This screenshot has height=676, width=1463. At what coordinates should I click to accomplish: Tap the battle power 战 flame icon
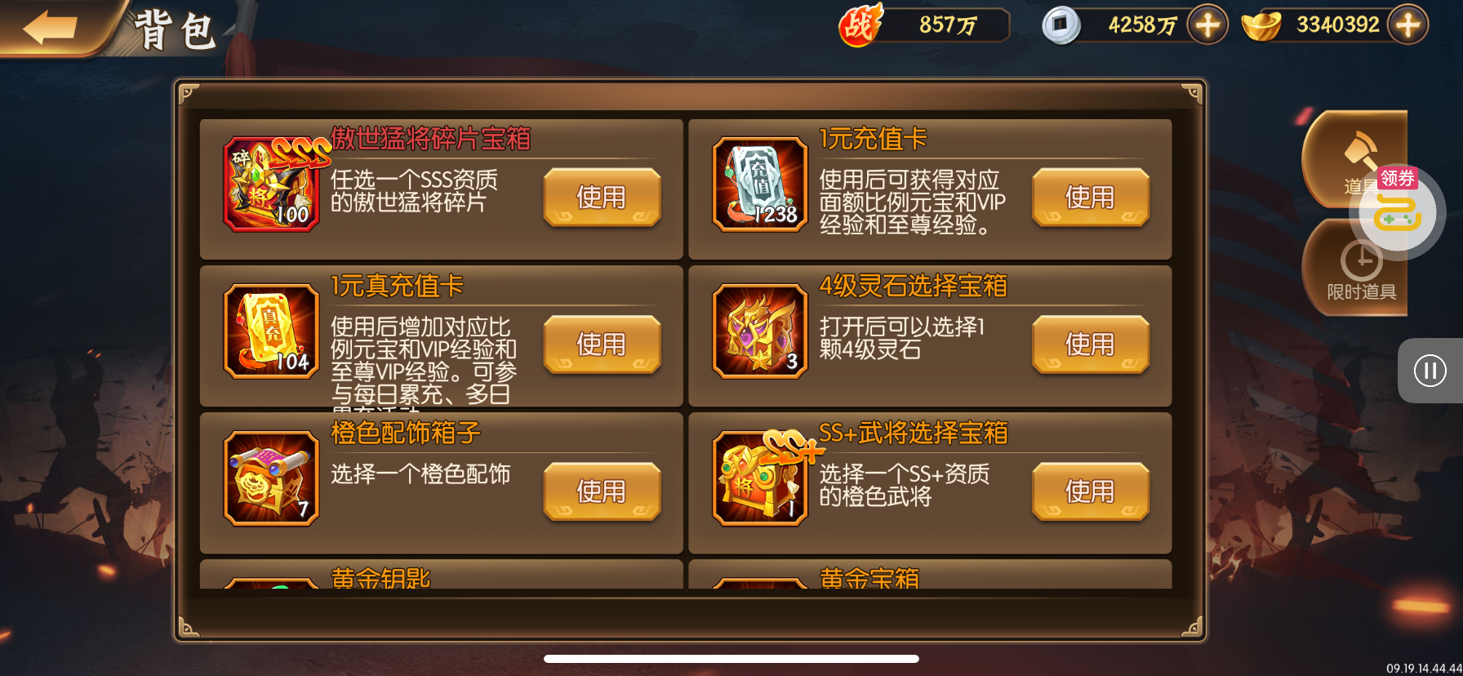860,25
